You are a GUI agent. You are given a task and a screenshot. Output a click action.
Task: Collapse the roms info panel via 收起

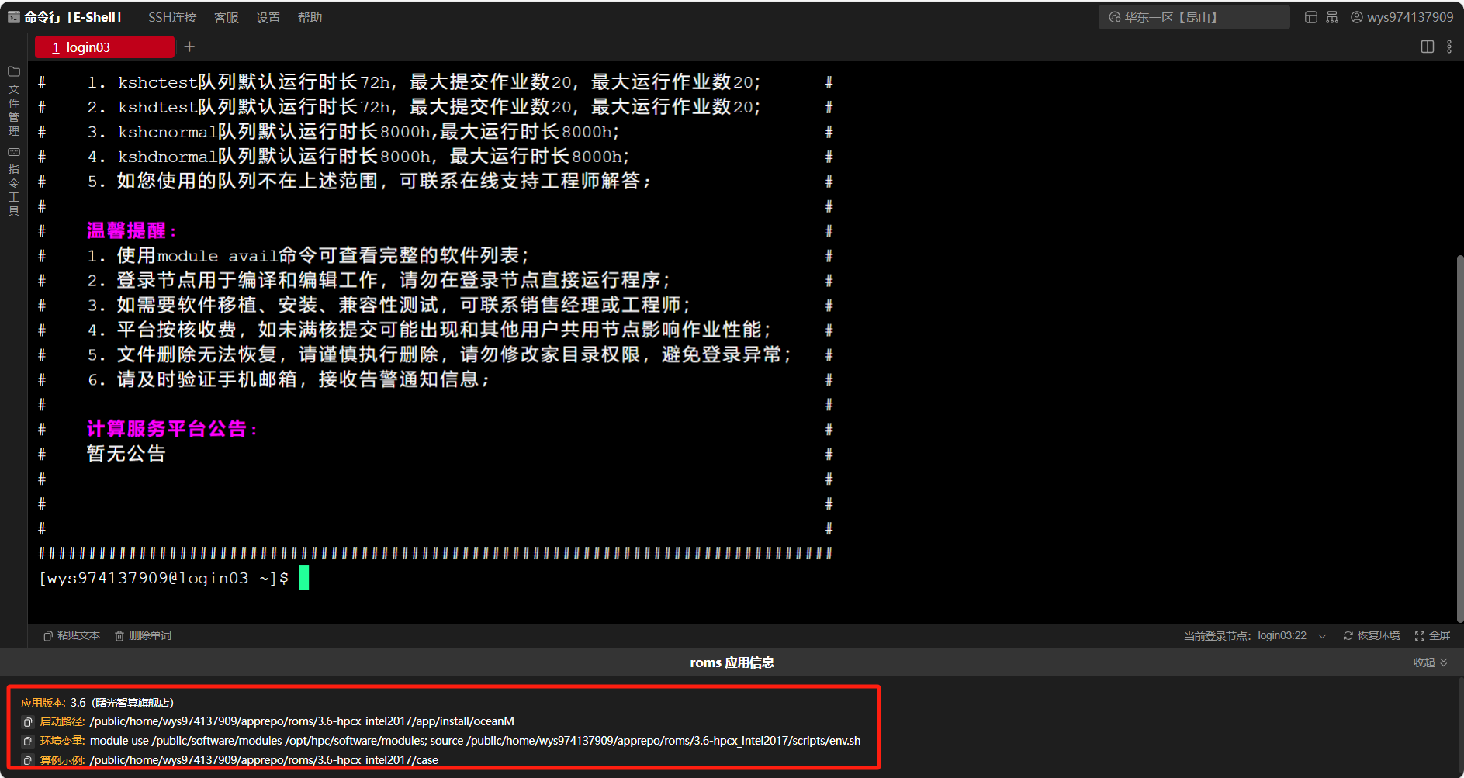click(1430, 662)
